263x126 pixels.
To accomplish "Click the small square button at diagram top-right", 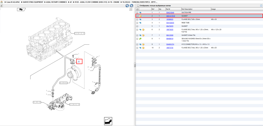I will click(x=131, y=9).
